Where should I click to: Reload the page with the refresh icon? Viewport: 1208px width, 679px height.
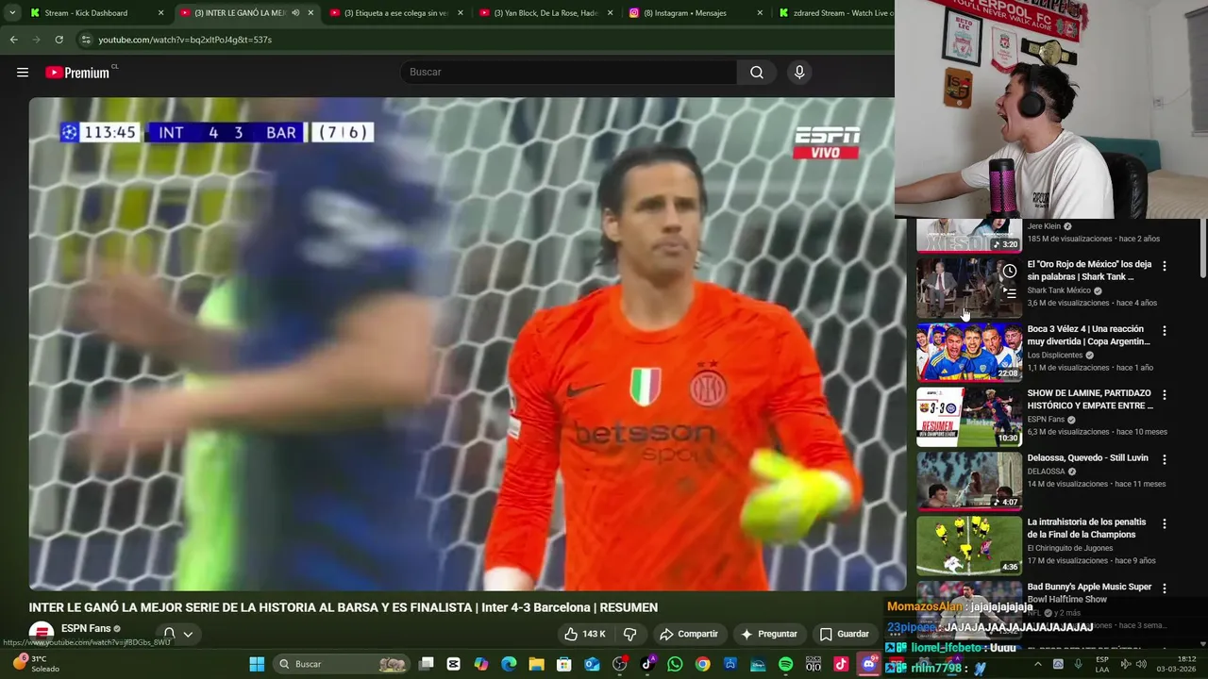pos(59,40)
